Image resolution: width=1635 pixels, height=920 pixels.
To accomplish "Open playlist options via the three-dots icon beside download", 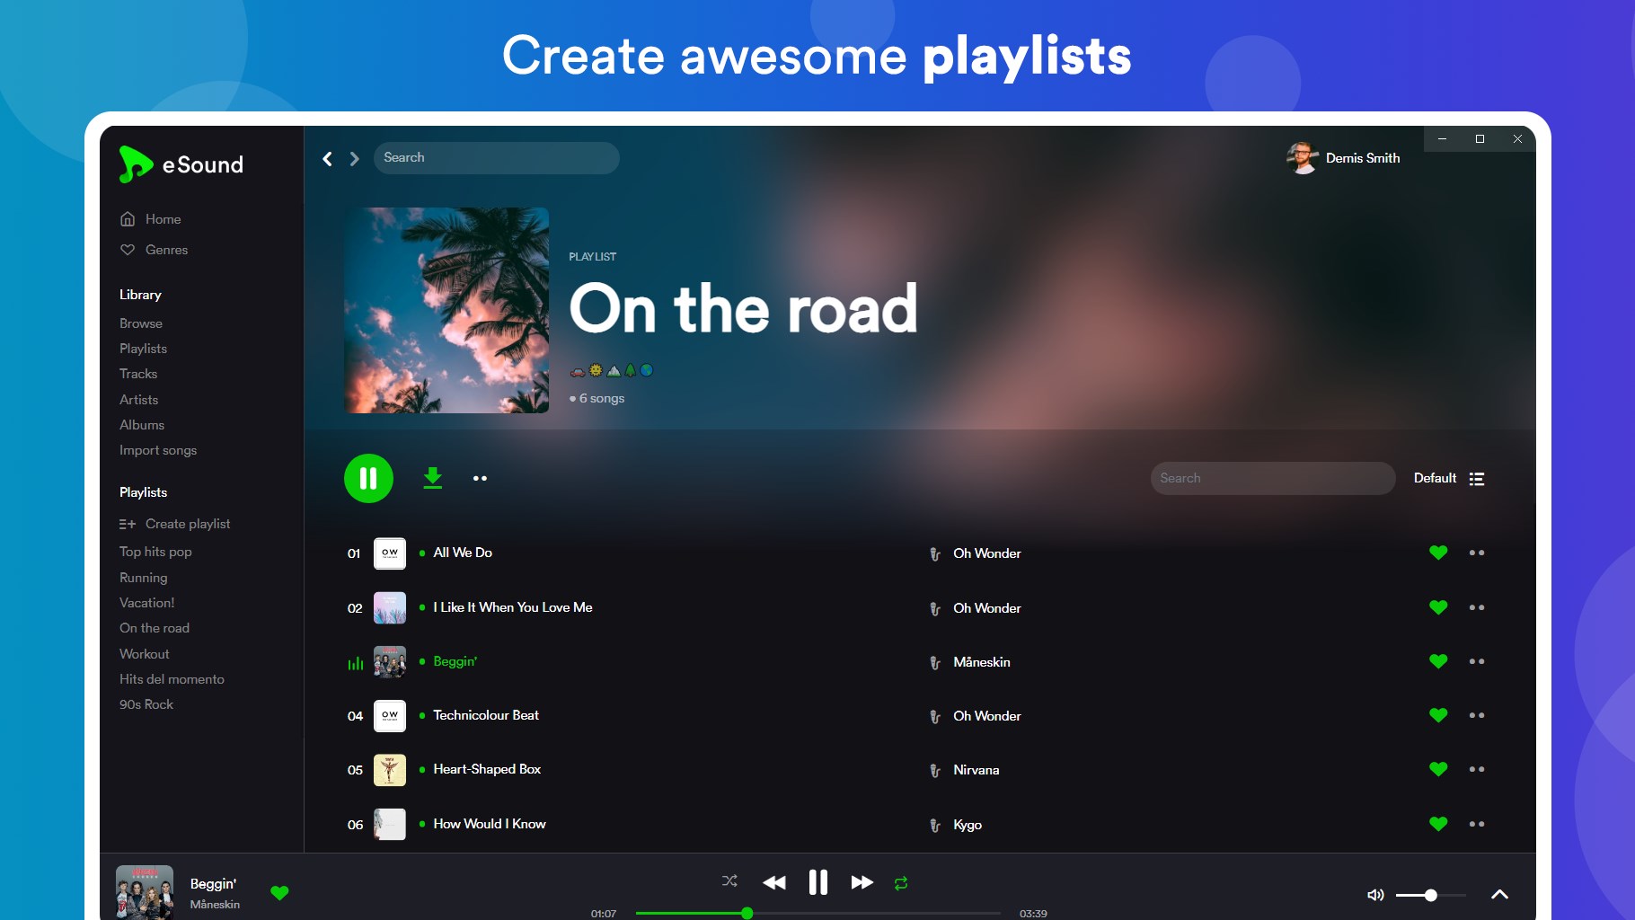I will pos(480,478).
